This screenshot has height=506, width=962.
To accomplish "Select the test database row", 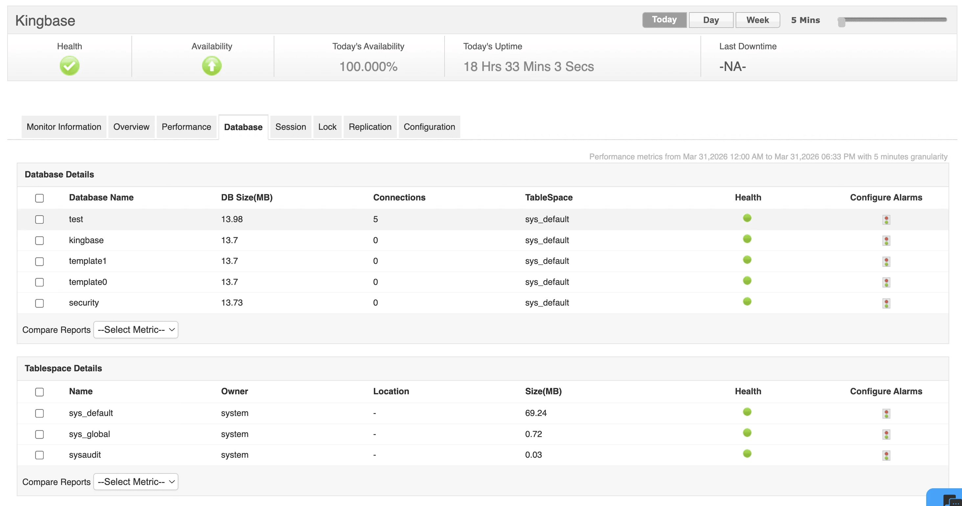I will point(39,219).
